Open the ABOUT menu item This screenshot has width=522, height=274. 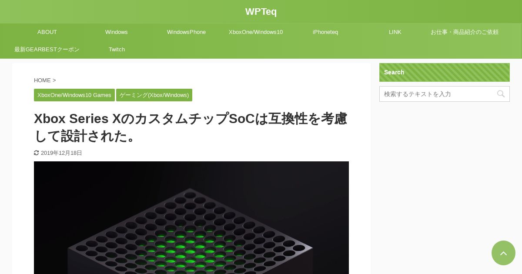47,32
